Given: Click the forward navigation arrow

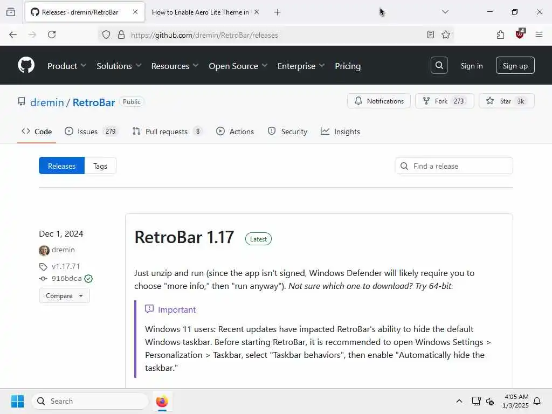Looking at the screenshot, I should tap(32, 34).
